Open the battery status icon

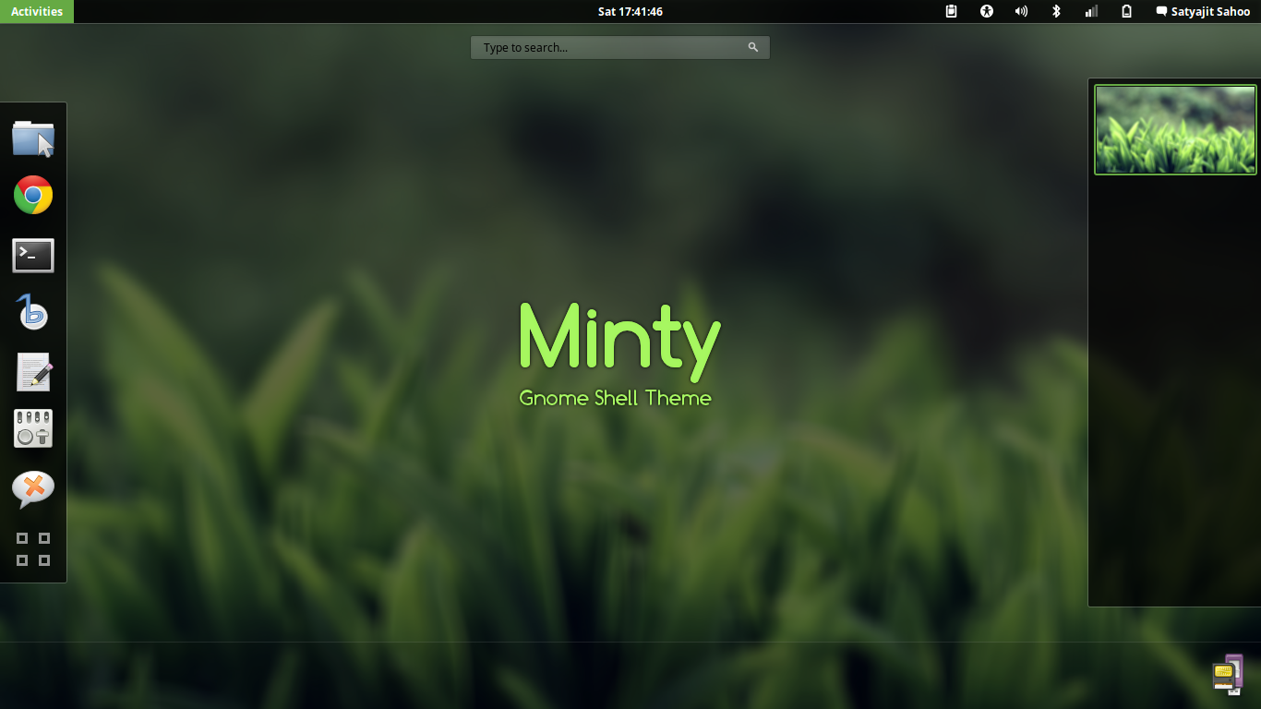(x=1126, y=11)
